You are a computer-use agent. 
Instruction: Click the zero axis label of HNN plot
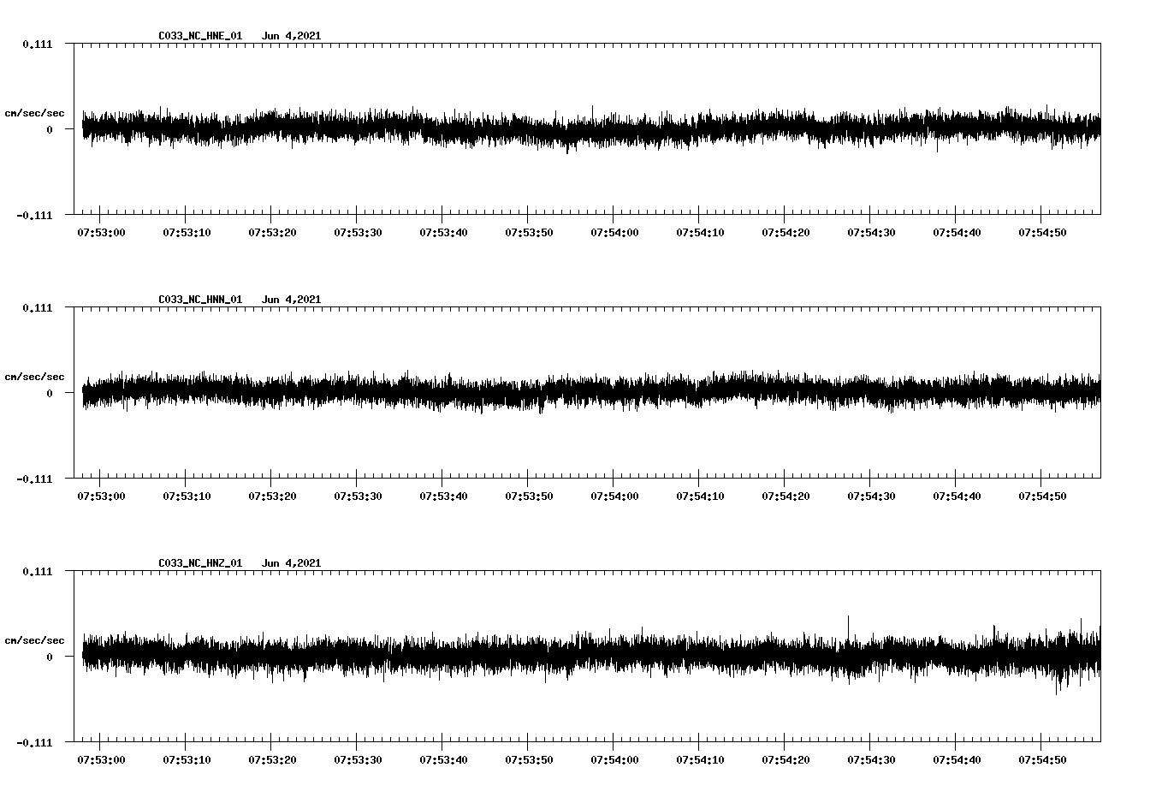click(49, 393)
